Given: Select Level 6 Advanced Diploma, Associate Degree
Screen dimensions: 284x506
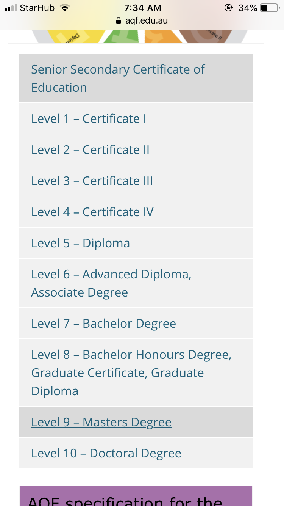Looking at the screenshot, I should point(111,283).
